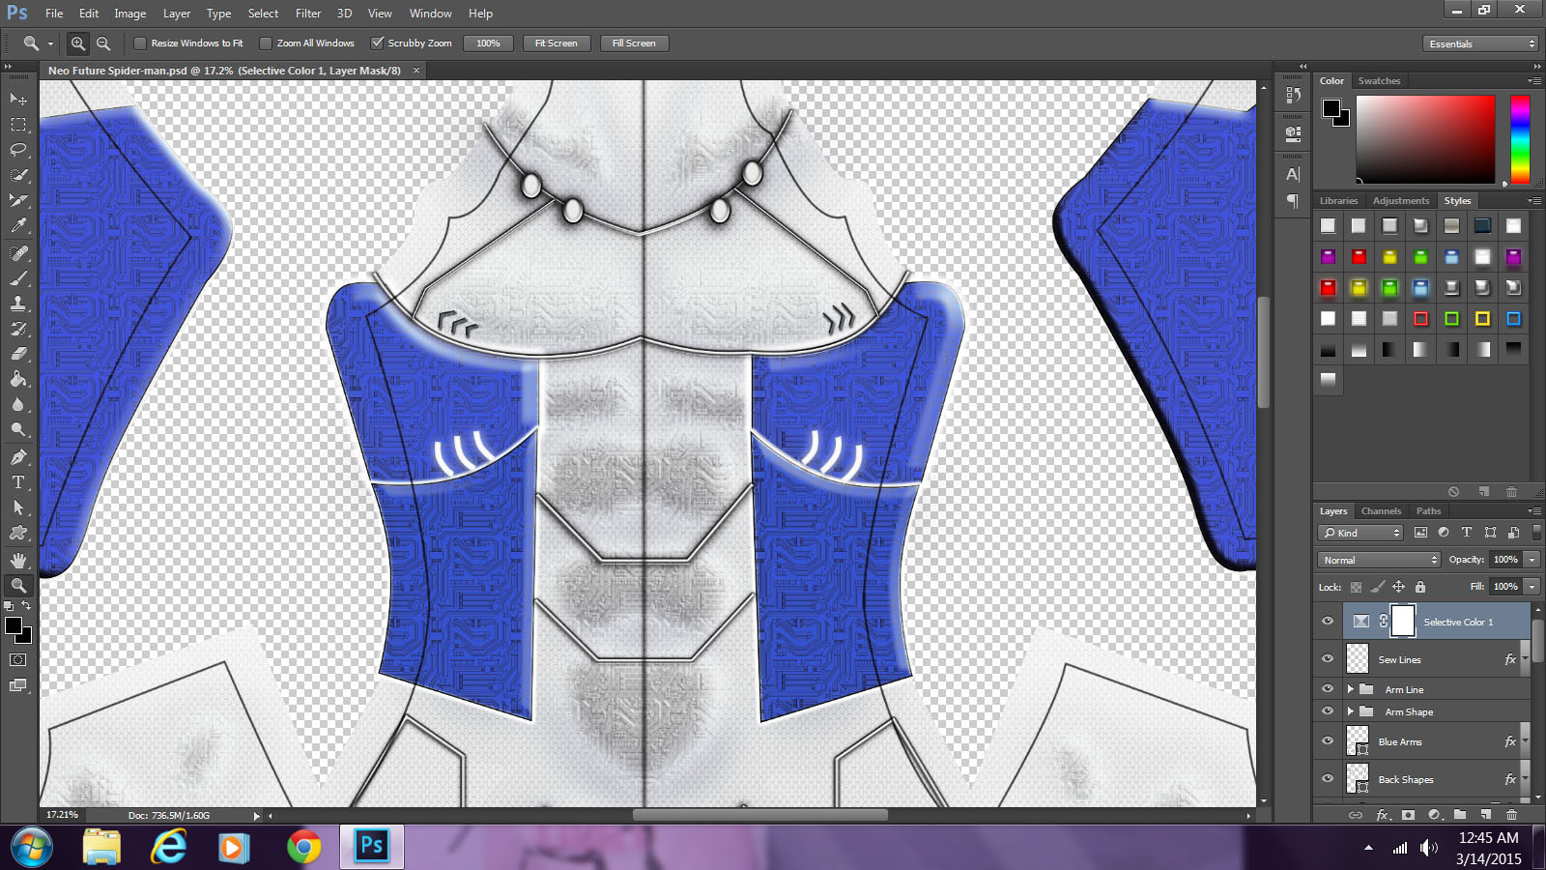
Task: Enter Quick Mask mode
Action: click(18, 660)
